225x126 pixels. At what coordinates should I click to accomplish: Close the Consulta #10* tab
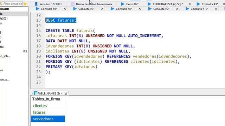pyautogui.click(x=216, y=9)
